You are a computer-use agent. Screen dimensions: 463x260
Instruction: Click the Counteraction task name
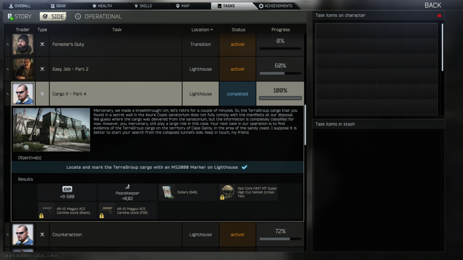tap(67, 235)
